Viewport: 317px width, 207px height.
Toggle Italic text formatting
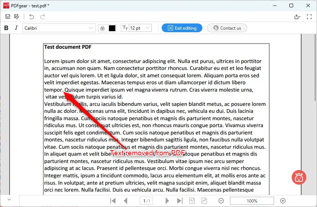coord(16,28)
